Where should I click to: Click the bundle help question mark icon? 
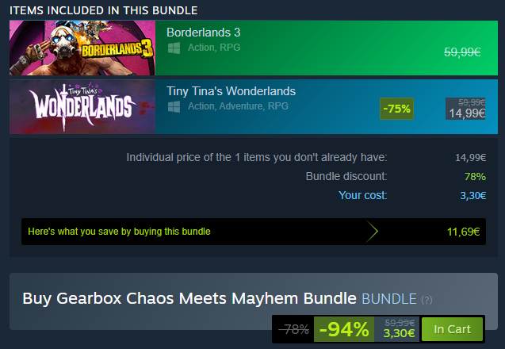pyautogui.click(x=427, y=300)
